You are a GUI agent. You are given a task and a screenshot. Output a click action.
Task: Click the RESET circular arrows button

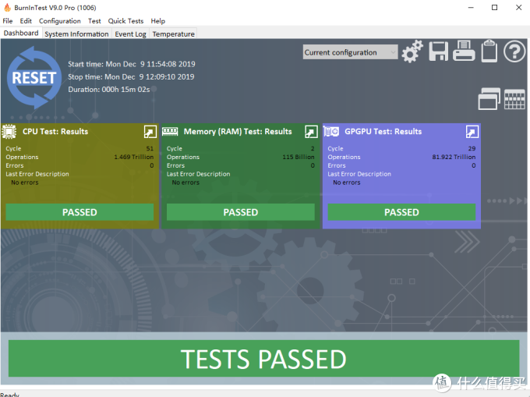[34, 78]
